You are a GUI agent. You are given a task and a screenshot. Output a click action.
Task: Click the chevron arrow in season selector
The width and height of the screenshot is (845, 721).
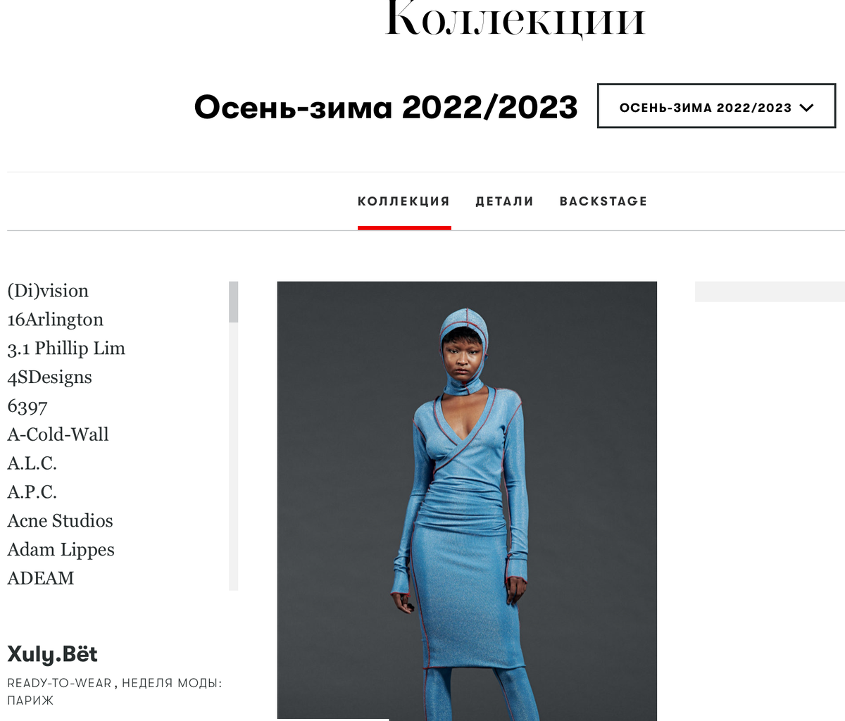pyautogui.click(x=807, y=108)
